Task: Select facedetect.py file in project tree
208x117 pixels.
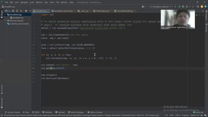Action: (18, 18)
